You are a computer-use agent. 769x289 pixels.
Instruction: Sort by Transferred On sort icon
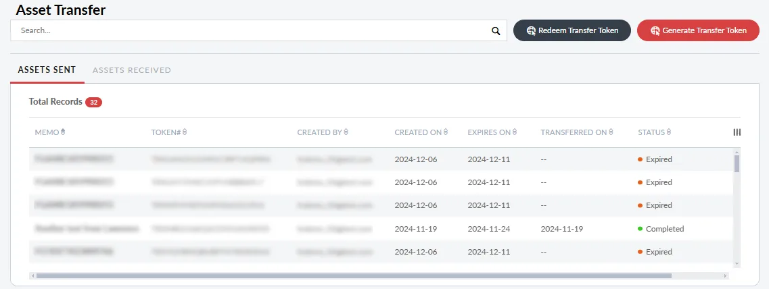[x=611, y=132]
